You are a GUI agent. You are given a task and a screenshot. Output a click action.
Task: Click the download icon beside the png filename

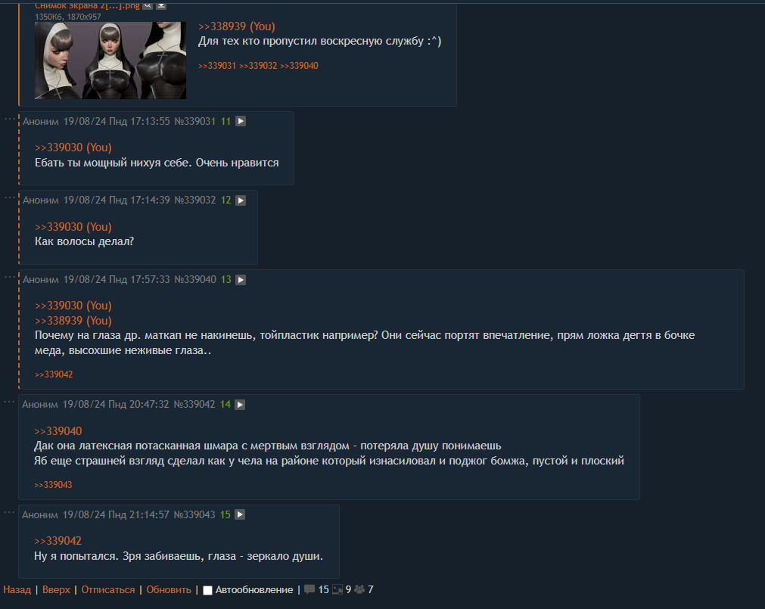[161, 6]
